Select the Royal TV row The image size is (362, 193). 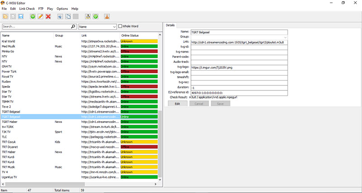pyautogui.click(x=80, y=76)
